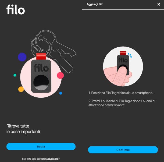The width and height of the screenshot is (164, 162).
Task: Click the Inizia button
Action: pos(41,146)
